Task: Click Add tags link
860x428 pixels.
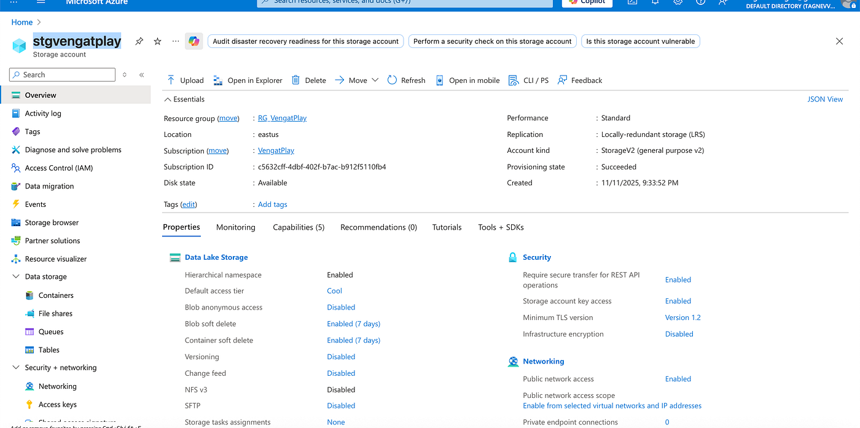Action: (x=272, y=204)
